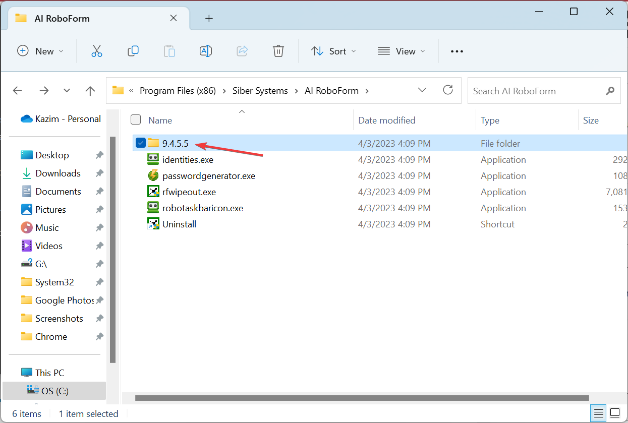This screenshot has width=628, height=423.
Task: Go forward with the right arrow
Action: [44, 91]
